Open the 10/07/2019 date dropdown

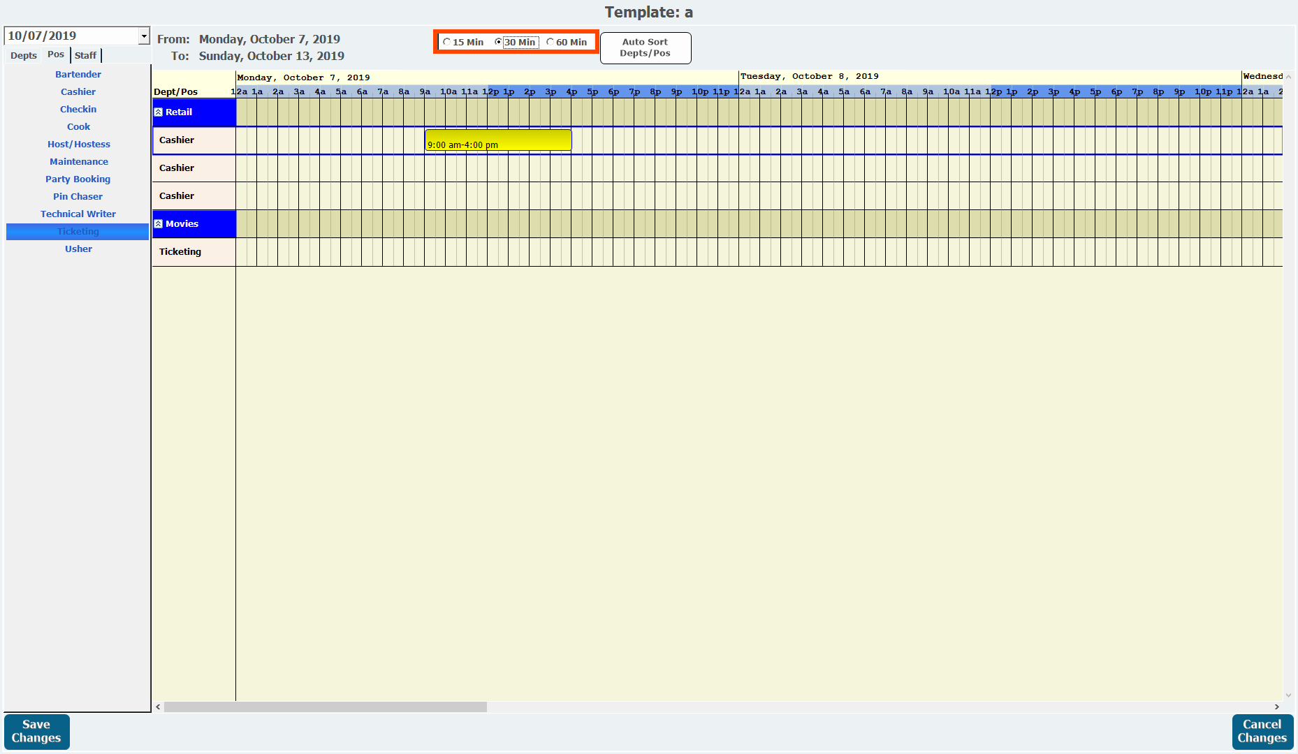point(143,36)
